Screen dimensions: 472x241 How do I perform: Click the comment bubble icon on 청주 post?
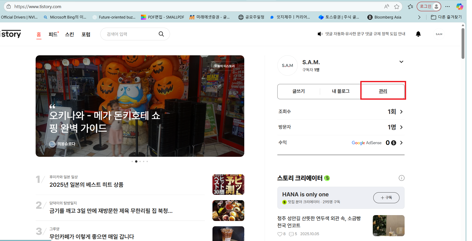pyautogui.click(x=291, y=234)
